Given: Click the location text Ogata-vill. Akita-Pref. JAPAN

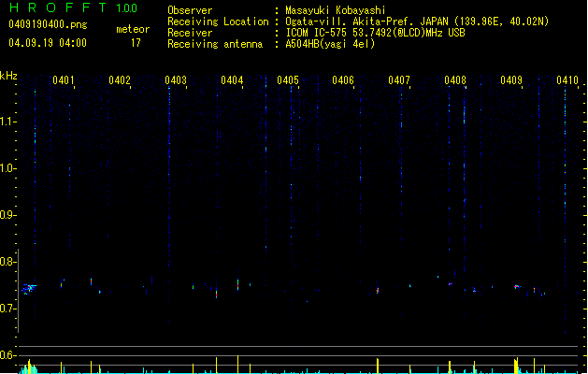Looking at the screenshot, I should [366, 22].
